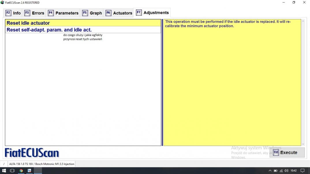Open the Info tab

[x=13, y=13]
